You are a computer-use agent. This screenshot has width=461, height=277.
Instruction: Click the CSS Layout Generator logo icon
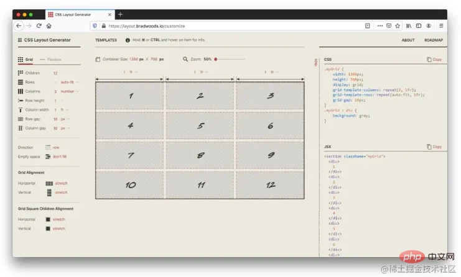click(x=20, y=40)
